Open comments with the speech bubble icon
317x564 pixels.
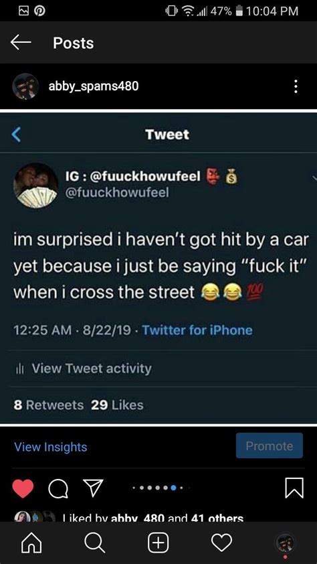coord(58,489)
